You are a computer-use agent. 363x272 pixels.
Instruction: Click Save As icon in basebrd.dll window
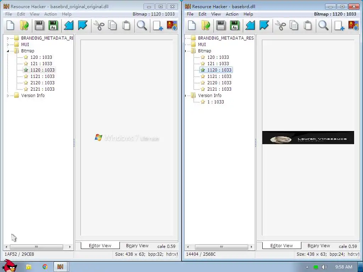pos(235,25)
